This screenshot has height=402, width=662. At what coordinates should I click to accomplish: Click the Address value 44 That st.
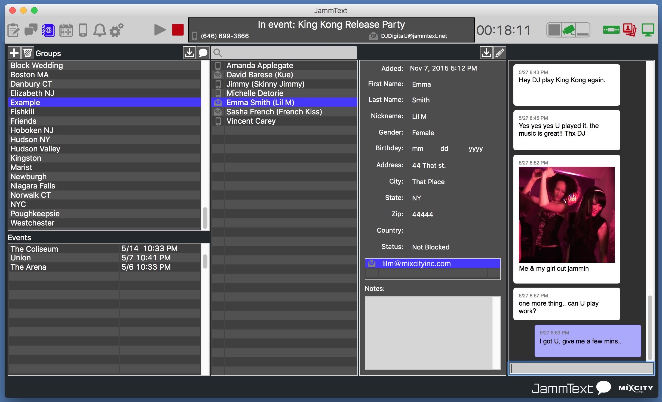(x=429, y=166)
